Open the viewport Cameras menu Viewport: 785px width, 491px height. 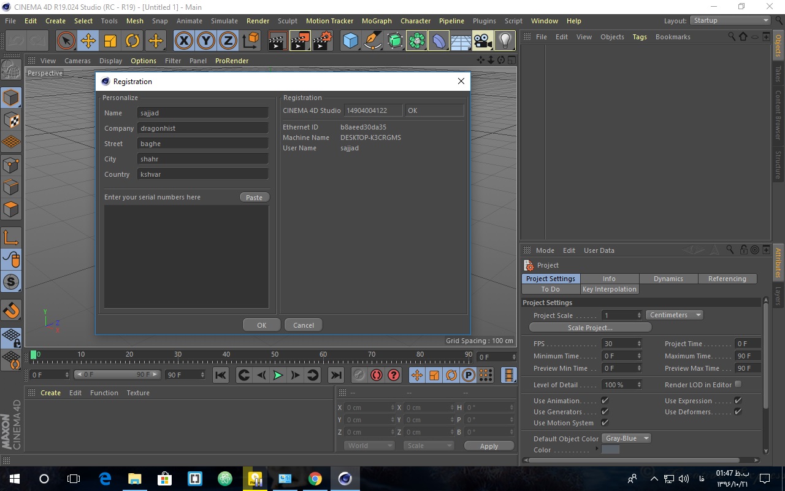pos(77,61)
